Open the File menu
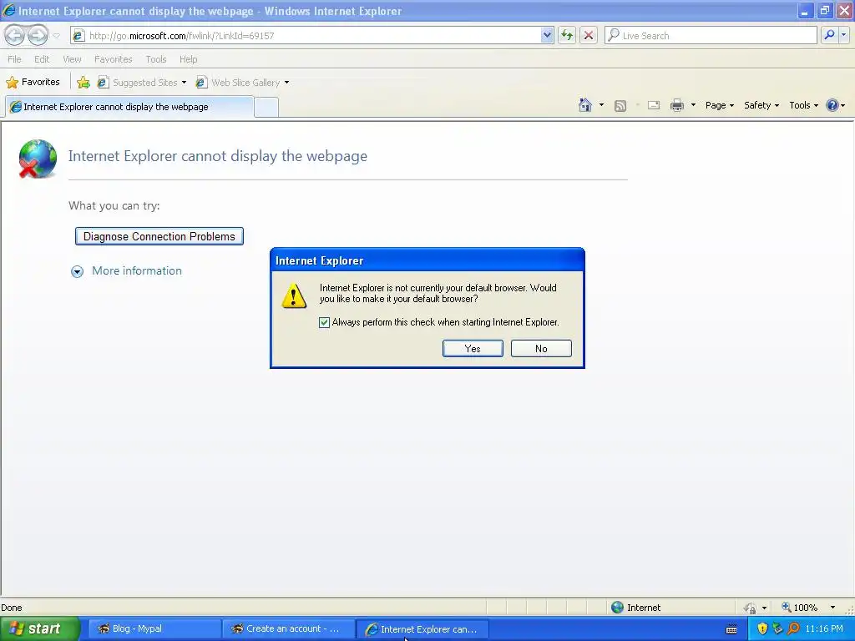 pyautogui.click(x=15, y=59)
